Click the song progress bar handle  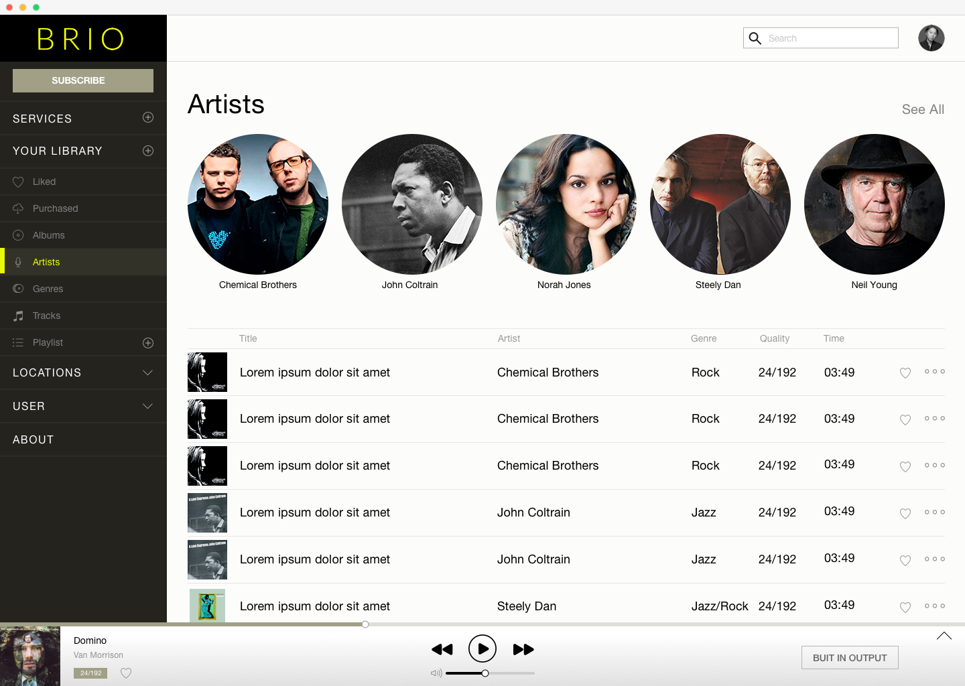[365, 624]
